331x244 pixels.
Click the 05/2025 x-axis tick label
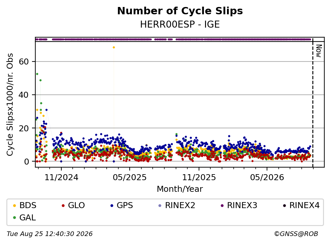[130, 178]
